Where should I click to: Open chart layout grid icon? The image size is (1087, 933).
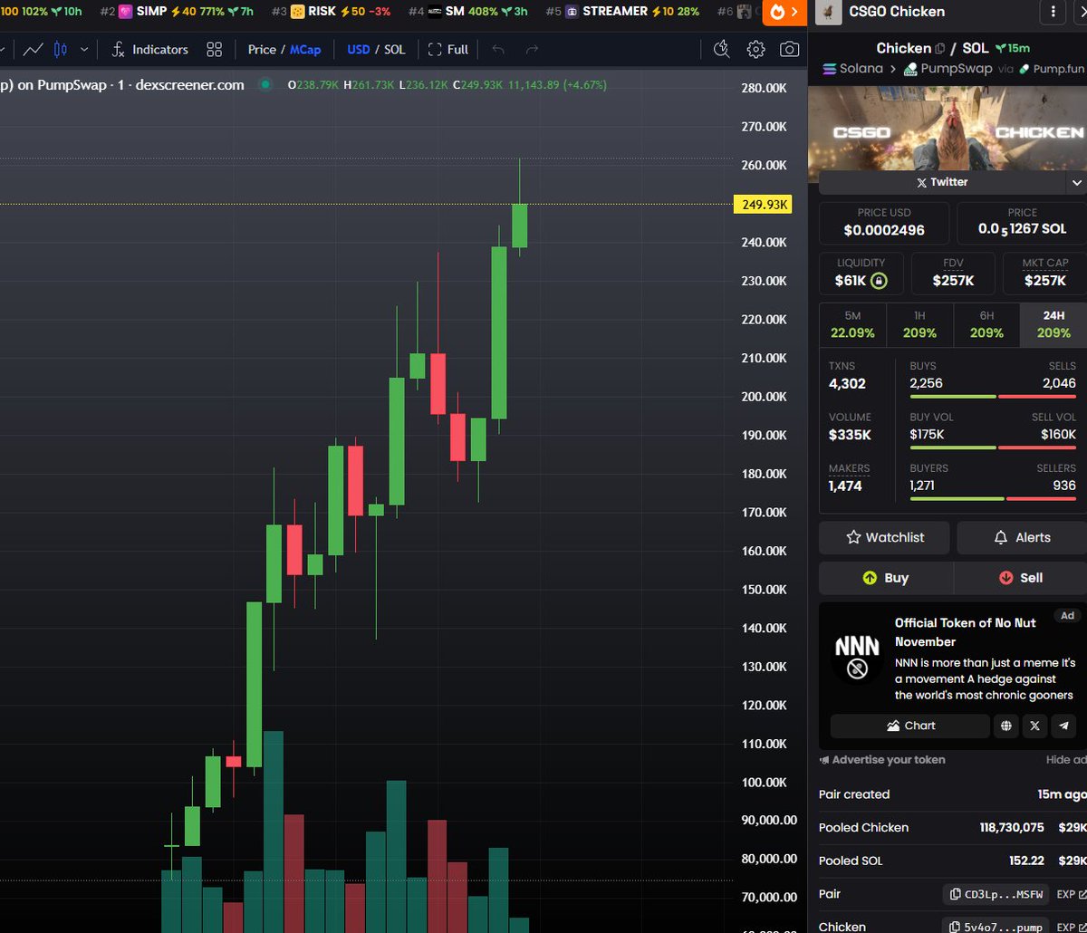[x=214, y=49]
